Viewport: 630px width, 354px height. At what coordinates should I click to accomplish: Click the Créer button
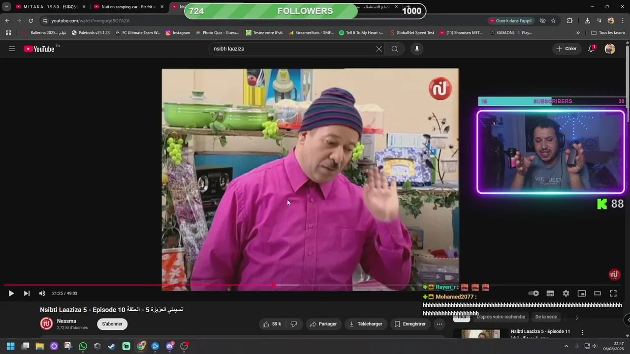click(566, 49)
